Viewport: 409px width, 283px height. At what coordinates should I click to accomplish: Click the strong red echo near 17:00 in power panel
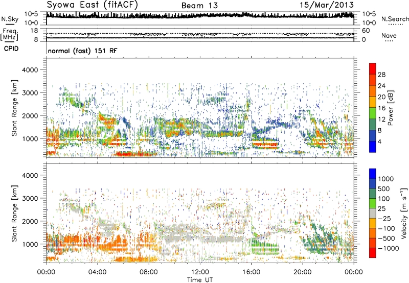[265, 144]
